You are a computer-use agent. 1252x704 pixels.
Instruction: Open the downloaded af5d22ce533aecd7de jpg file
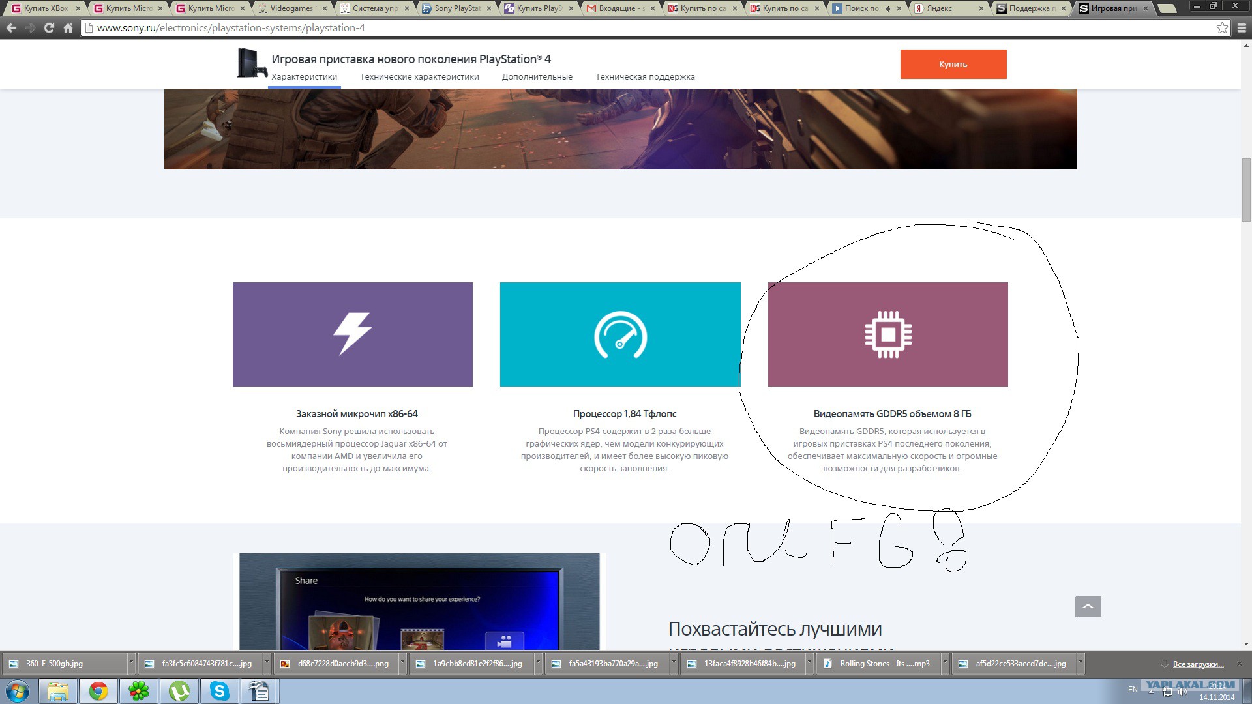(1015, 664)
